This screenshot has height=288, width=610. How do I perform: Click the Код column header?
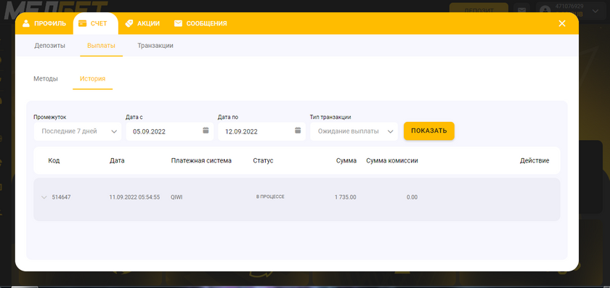[x=54, y=160]
